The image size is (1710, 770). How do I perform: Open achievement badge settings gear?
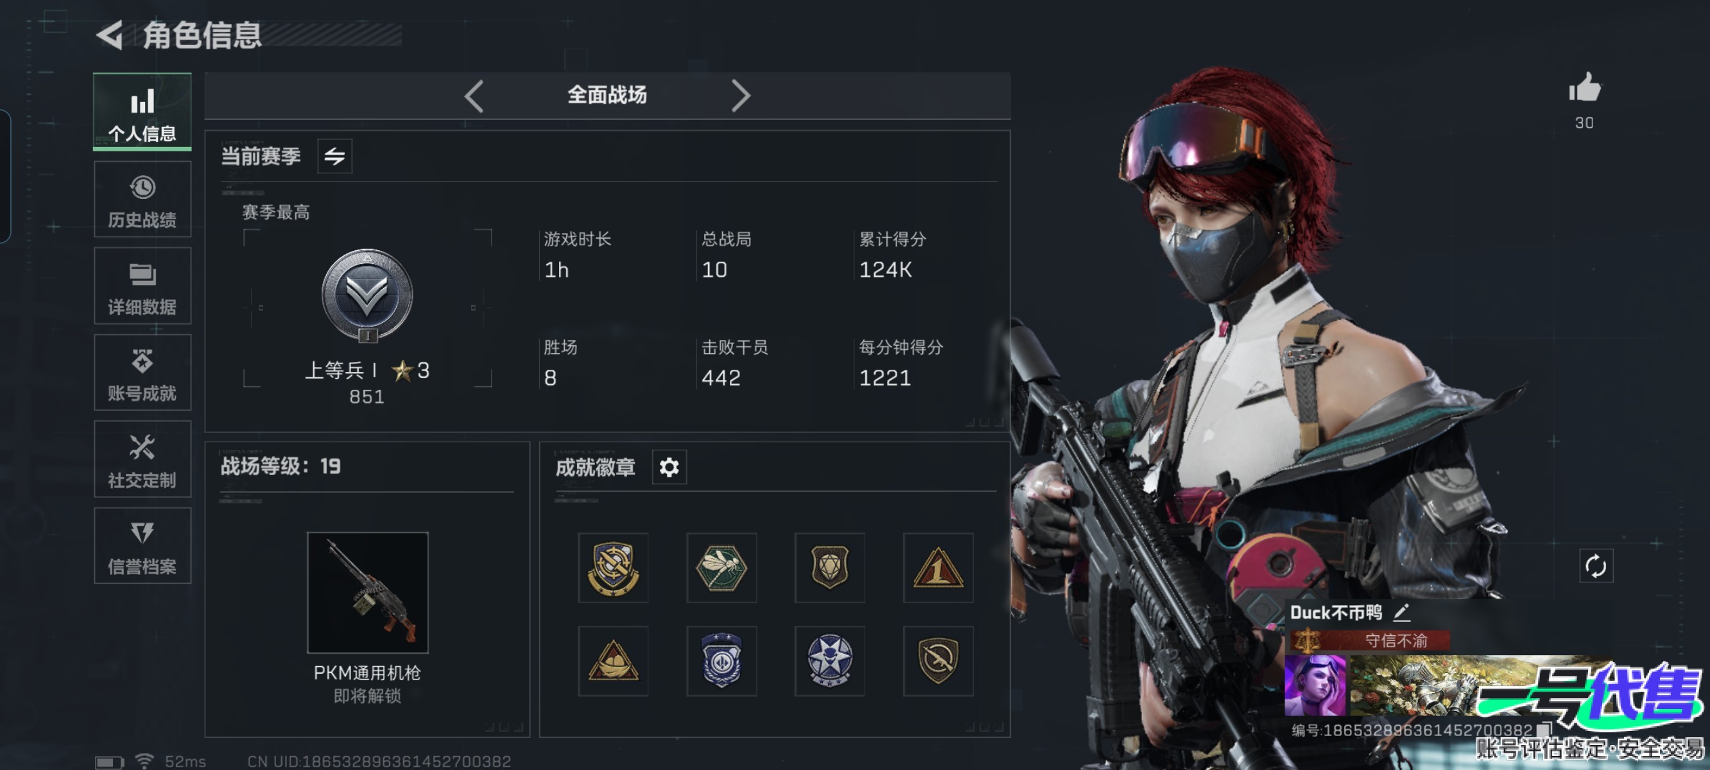[669, 467]
